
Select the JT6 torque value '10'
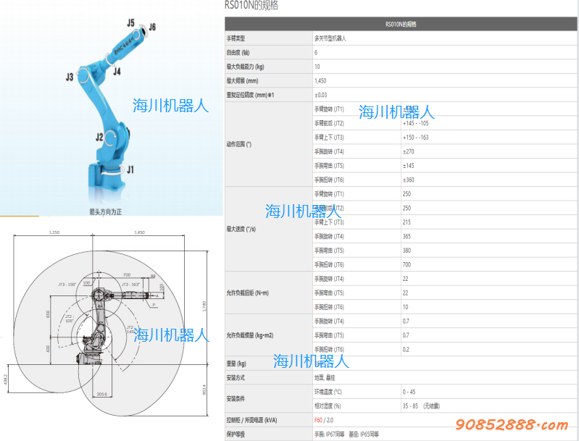coord(406,307)
